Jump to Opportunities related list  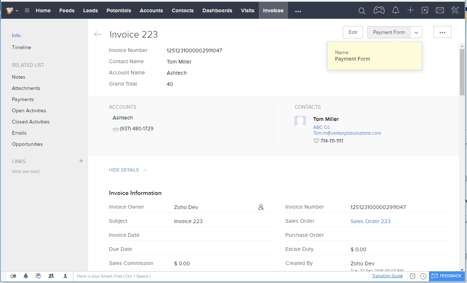27,144
